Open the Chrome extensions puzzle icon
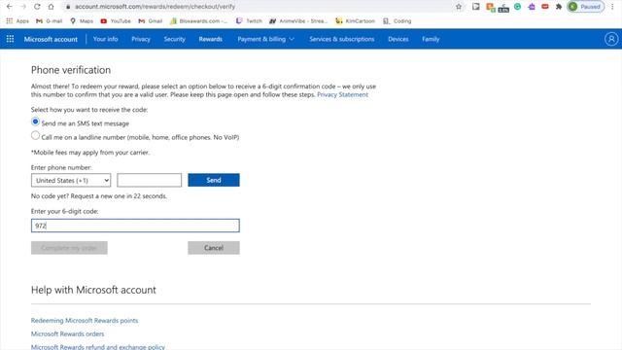Viewport: 622px width, 350px height. pos(559,7)
